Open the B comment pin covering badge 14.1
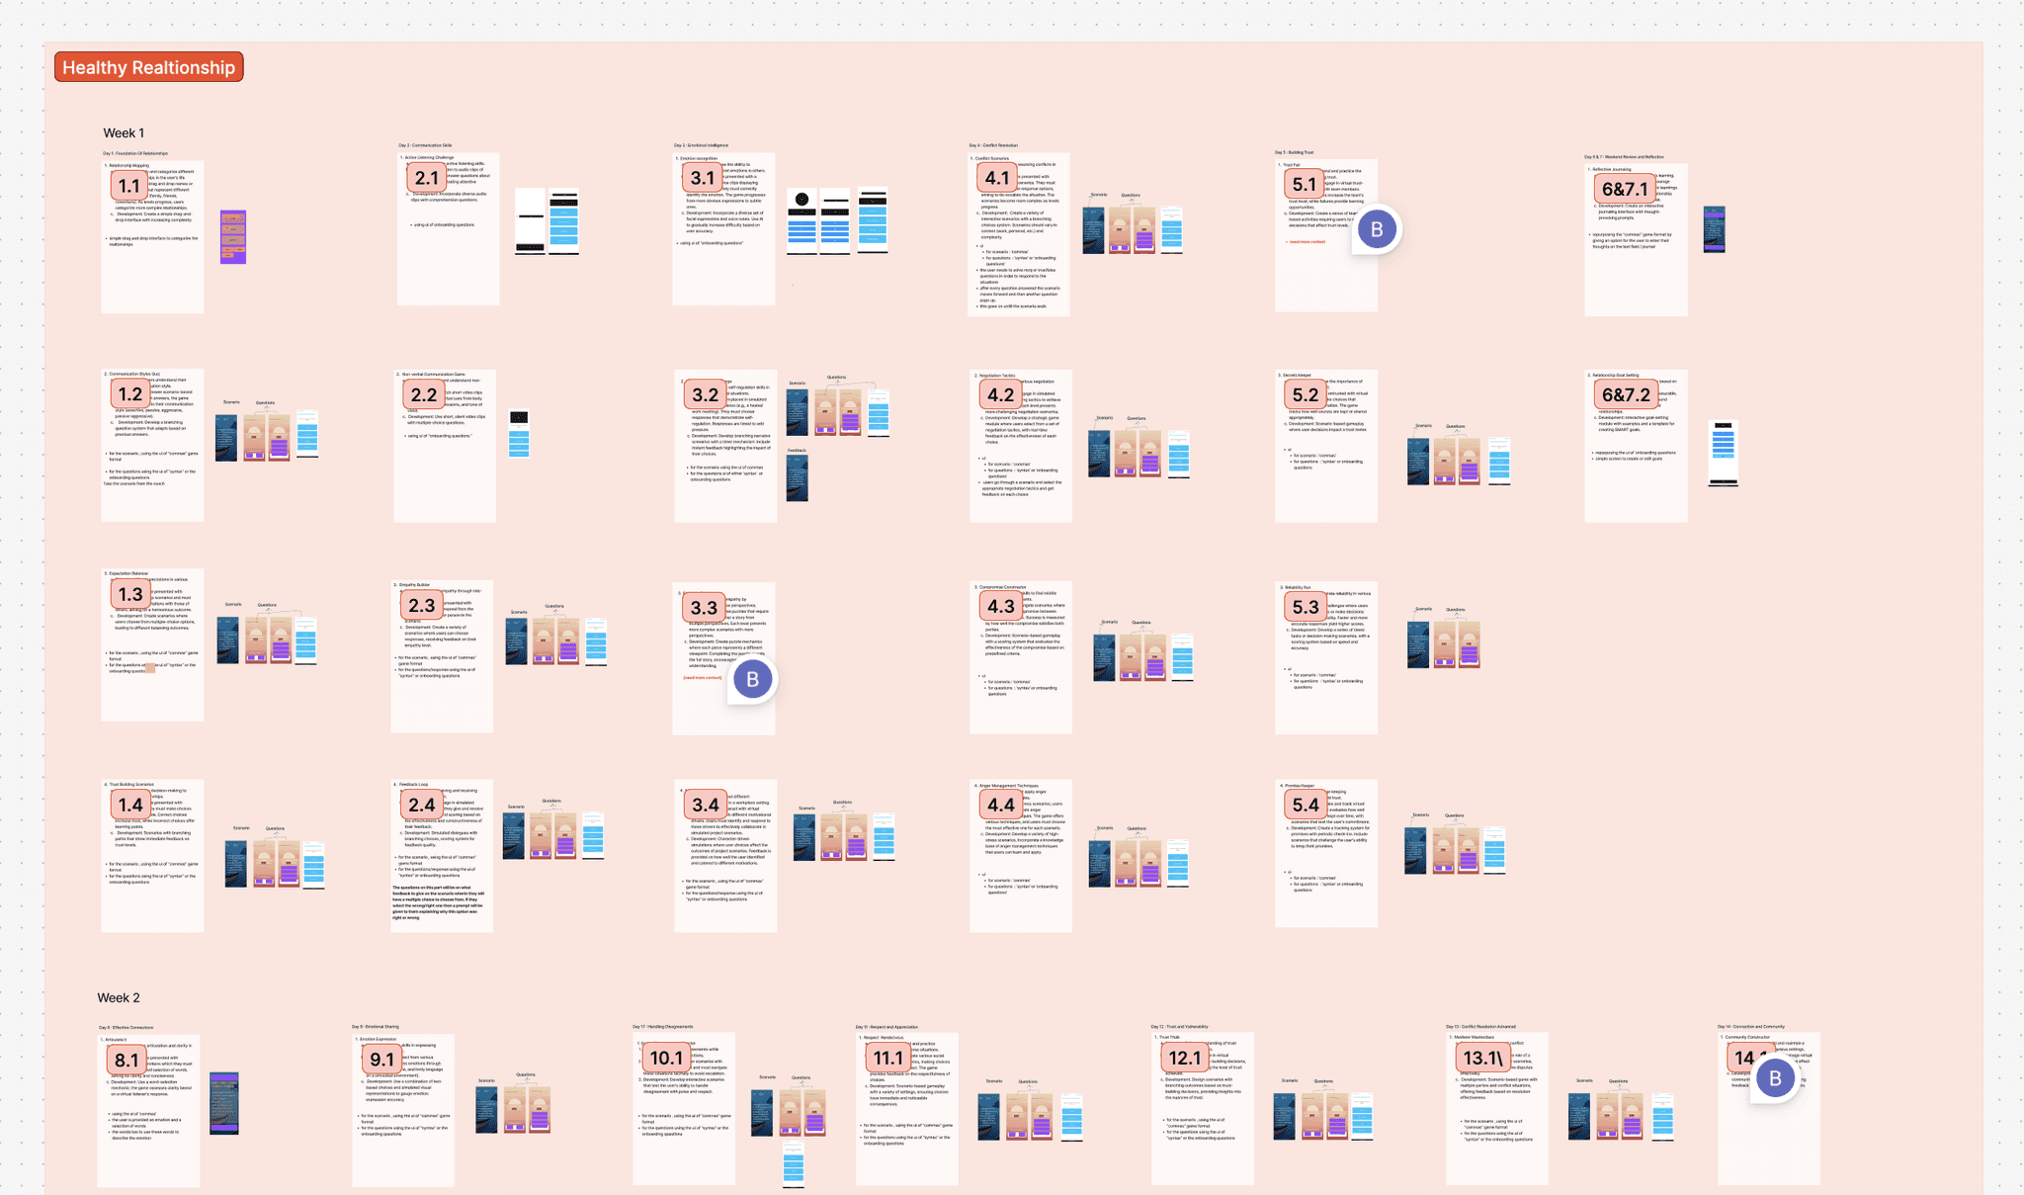 point(1775,1078)
